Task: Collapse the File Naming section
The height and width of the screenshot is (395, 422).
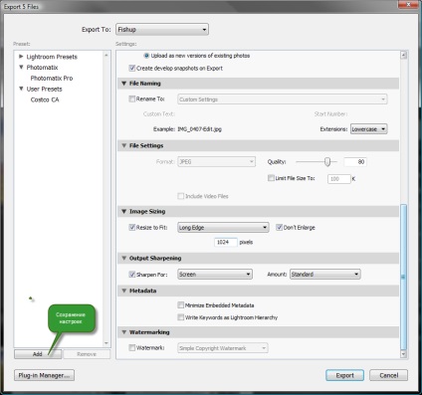Action: point(124,84)
